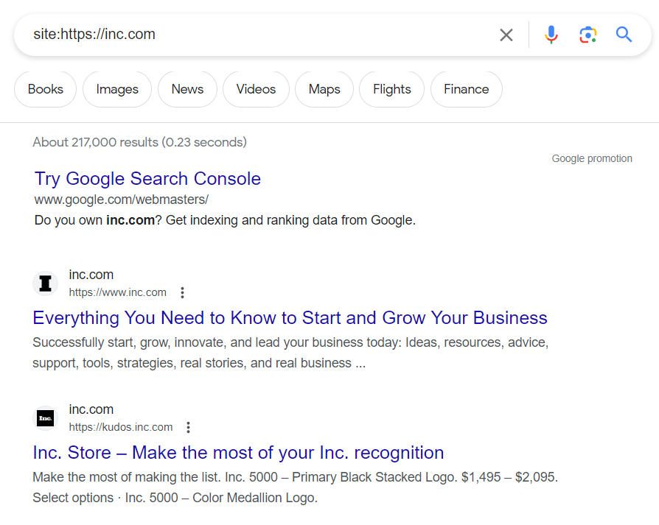Click the https://kudos.inc.com URL text

[121, 427]
